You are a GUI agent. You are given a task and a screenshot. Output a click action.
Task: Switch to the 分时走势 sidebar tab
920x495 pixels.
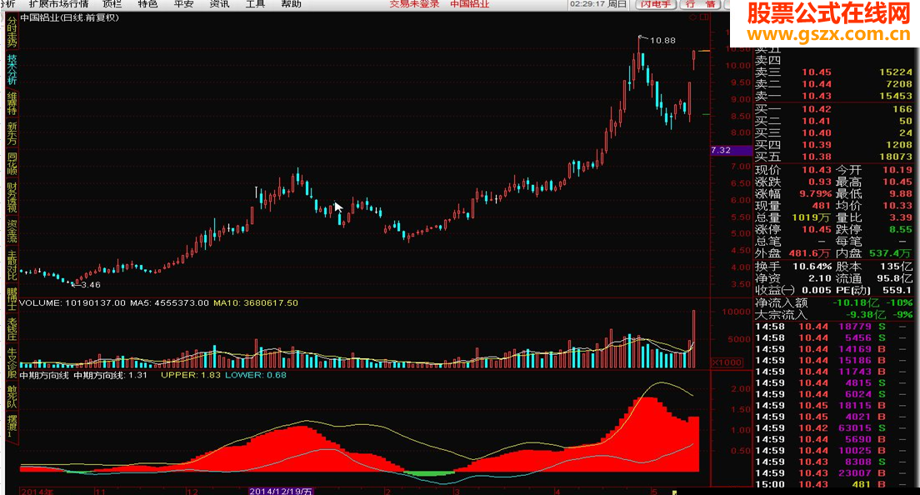coord(12,32)
